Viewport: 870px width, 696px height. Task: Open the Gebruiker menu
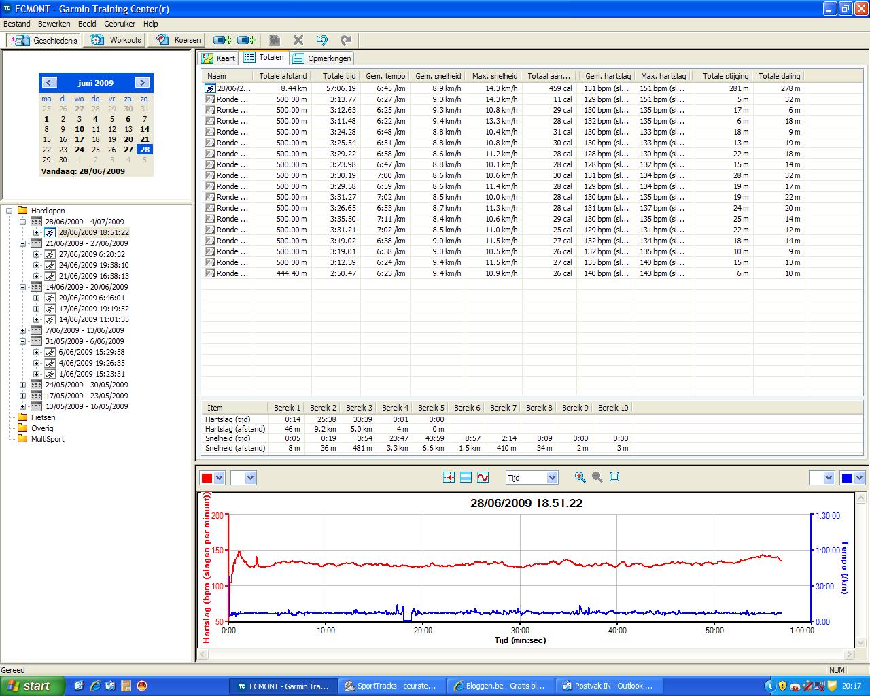[x=120, y=24]
